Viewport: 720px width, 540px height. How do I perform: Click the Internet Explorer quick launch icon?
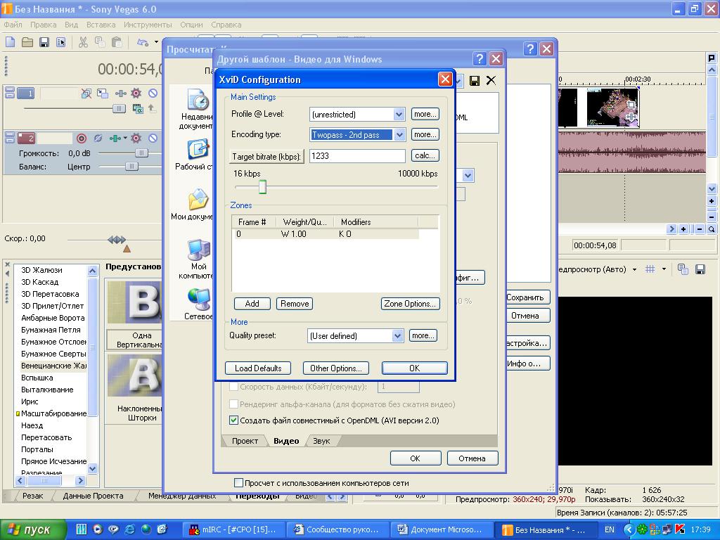(x=130, y=529)
